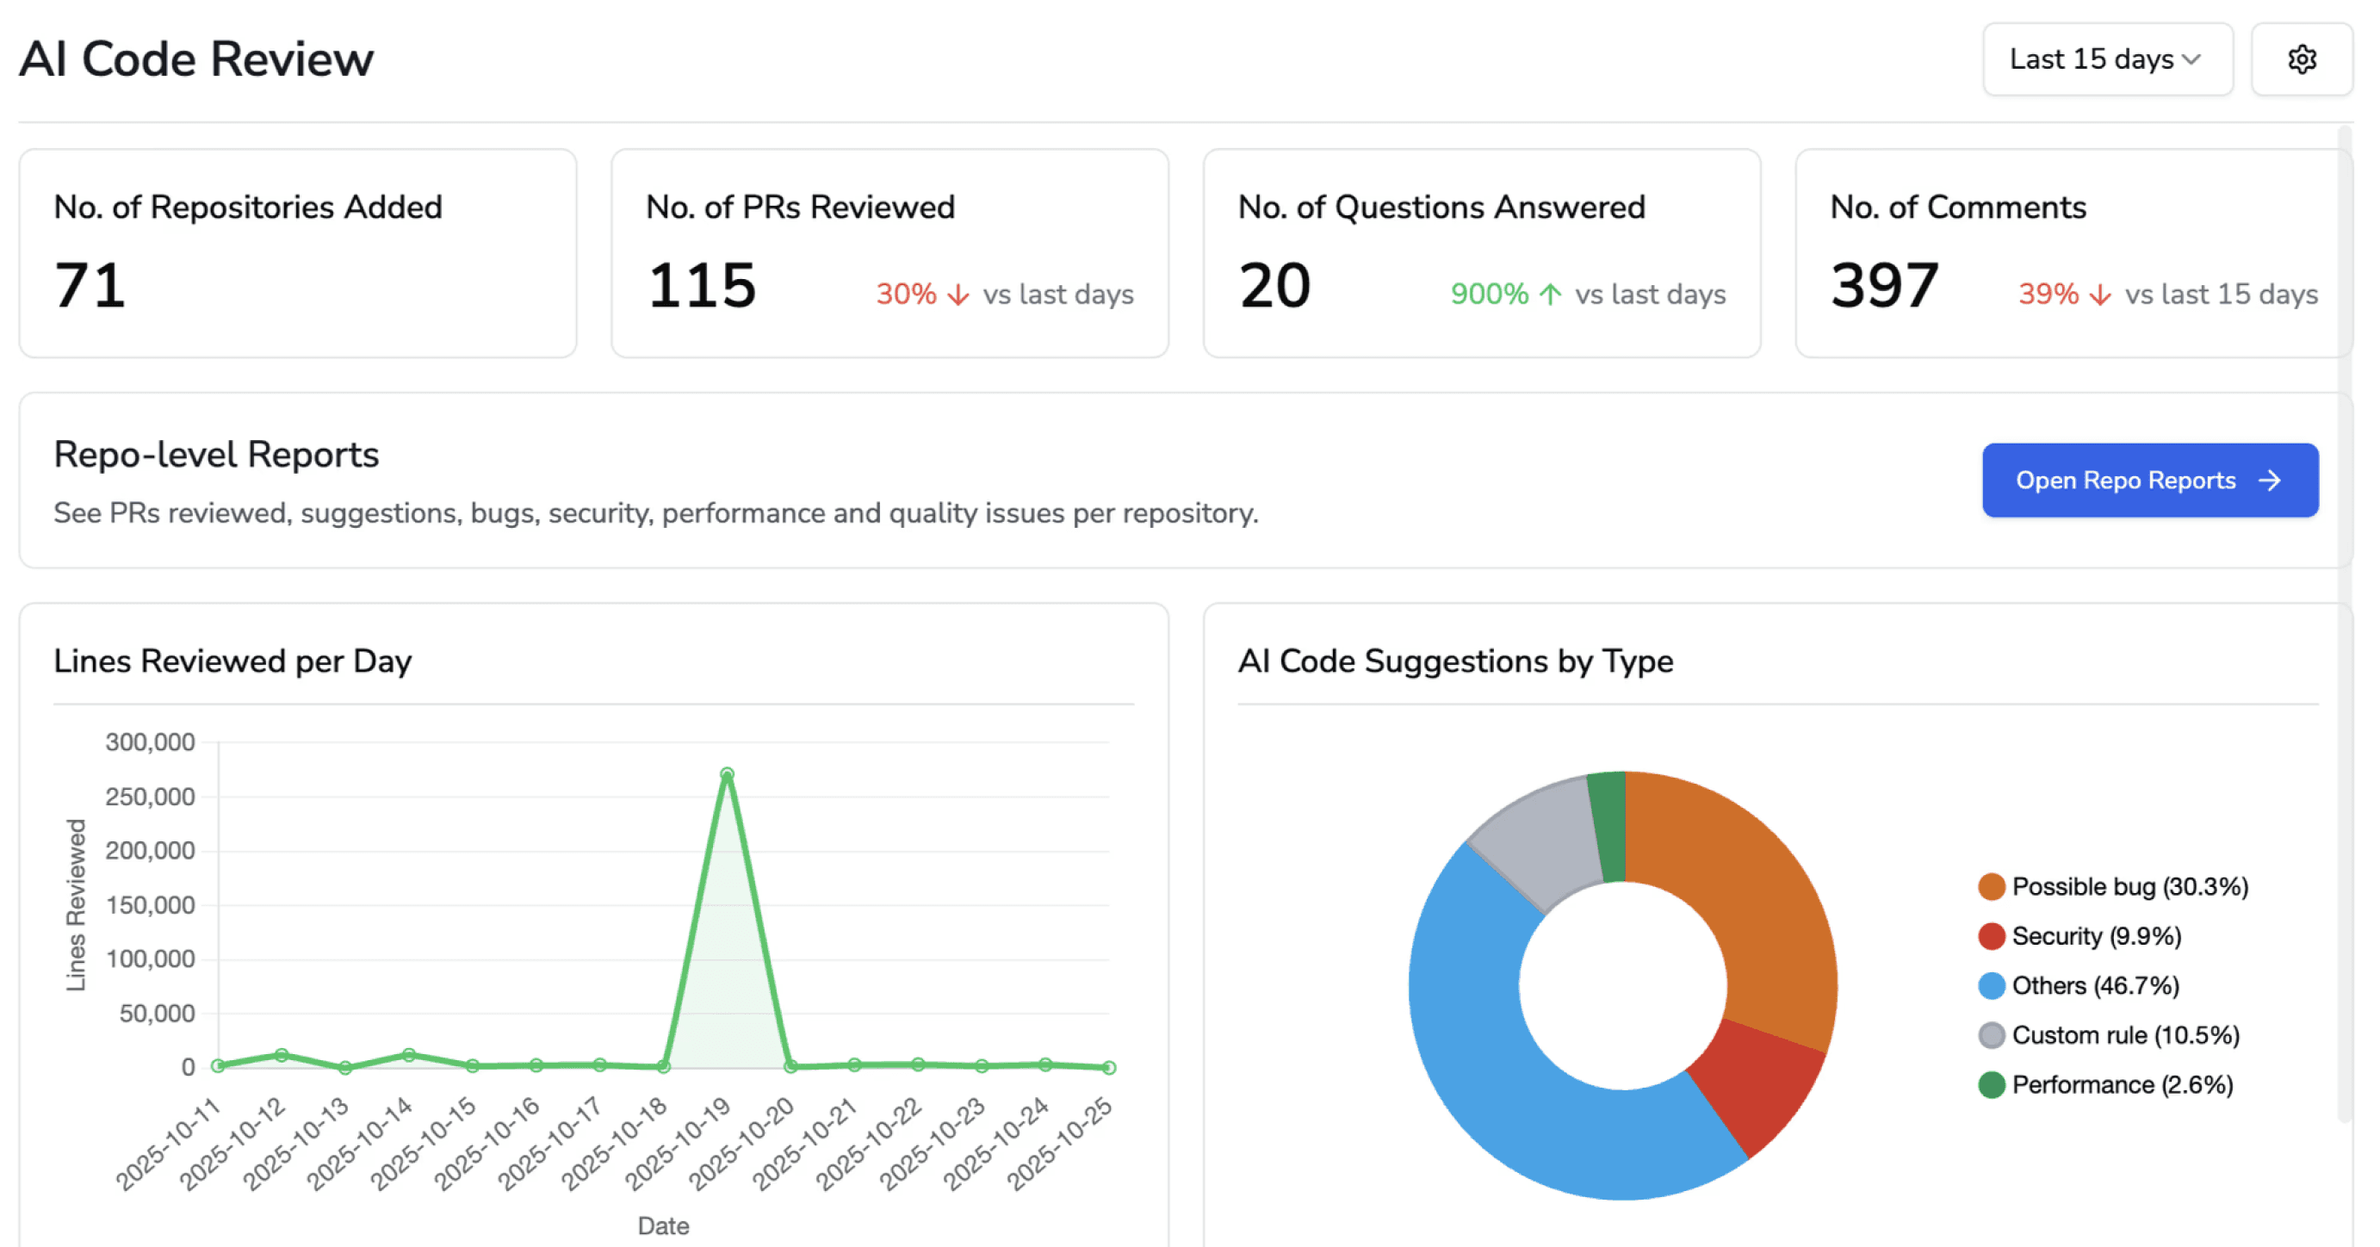2380x1247 pixels.
Task: Open the settings gear icon
Action: (2303, 59)
